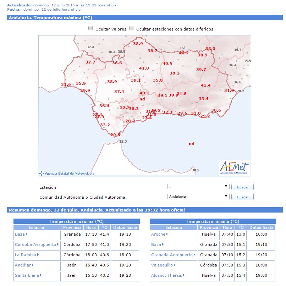Click the grey 28.5 value near the strait
The height and width of the screenshot is (286, 286).
tap(123, 141)
